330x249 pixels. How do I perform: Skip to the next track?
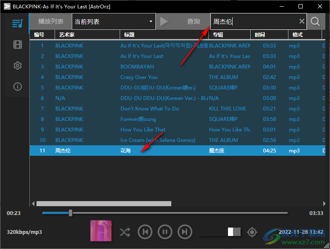click(185, 232)
